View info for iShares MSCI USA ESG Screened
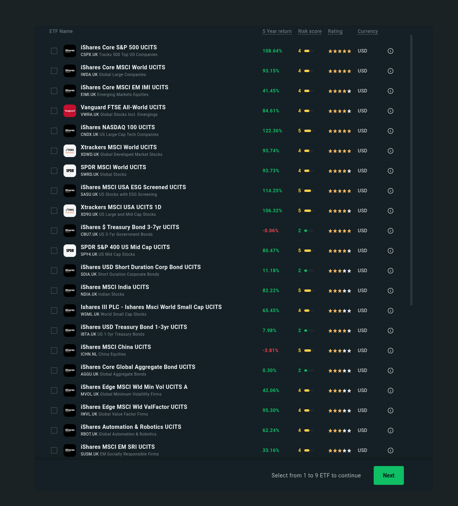 tap(391, 191)
